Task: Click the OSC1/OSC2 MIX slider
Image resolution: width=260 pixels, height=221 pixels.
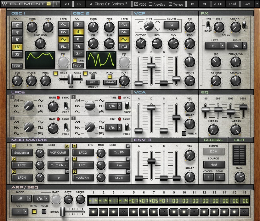Action: pyautogui.click(x=71, y=79)
